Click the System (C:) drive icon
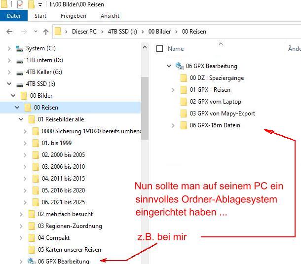The height and width of the screenshot is (264, 301). [19, 48]
